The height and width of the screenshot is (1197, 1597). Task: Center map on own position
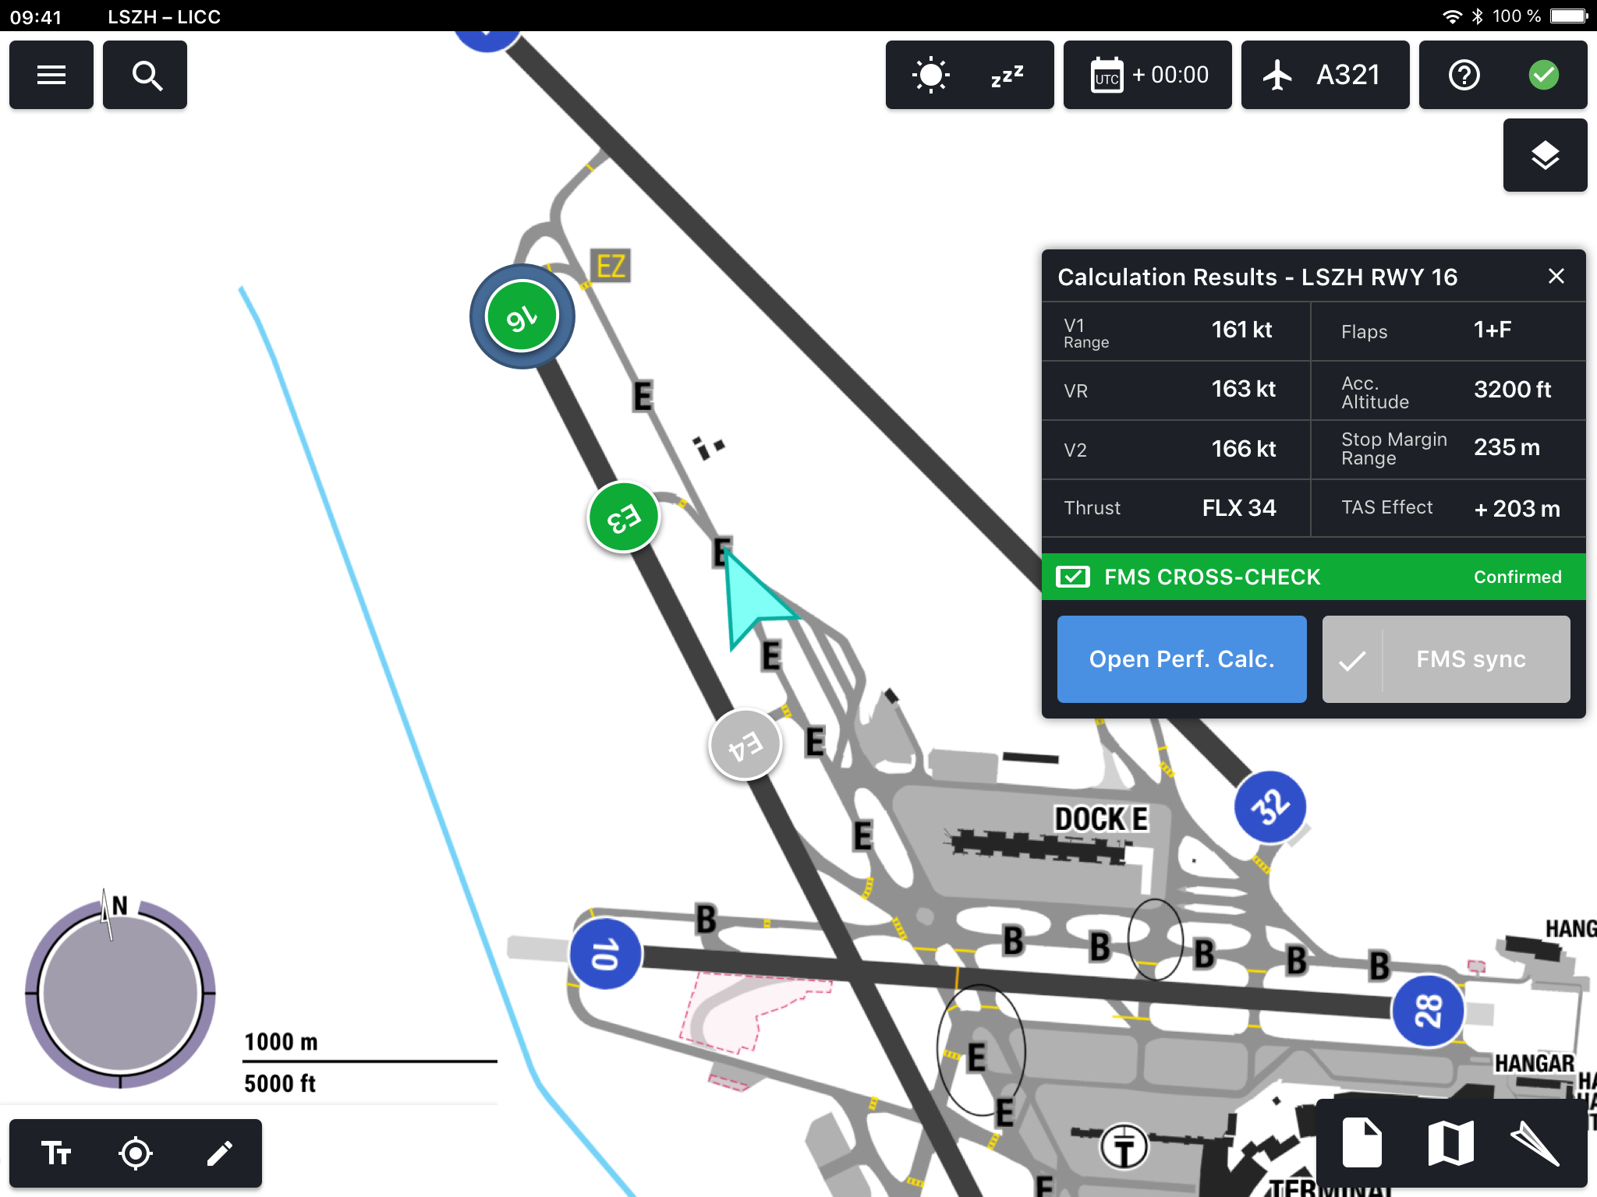(x=136, y=1153)
